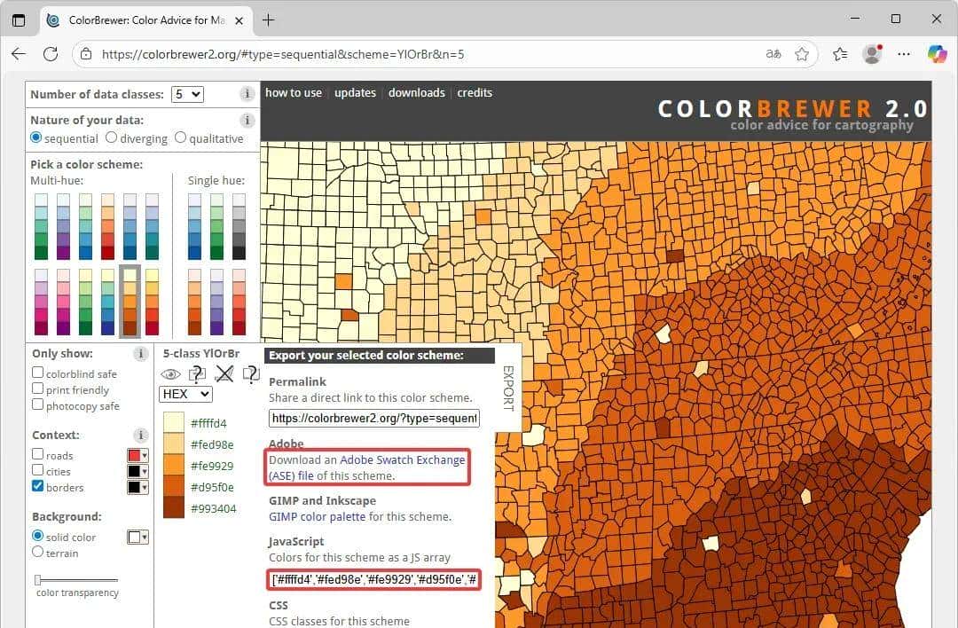This screenshot has width=958, height=628.
Task: Click the color transparency slider handle
Action: tap(38, 579)
